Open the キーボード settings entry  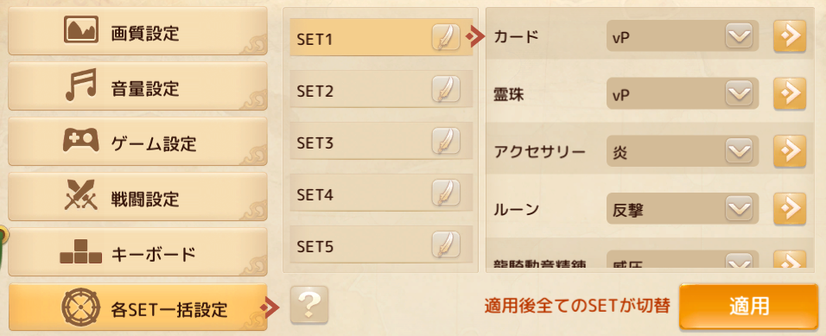(x=138, y=252)
